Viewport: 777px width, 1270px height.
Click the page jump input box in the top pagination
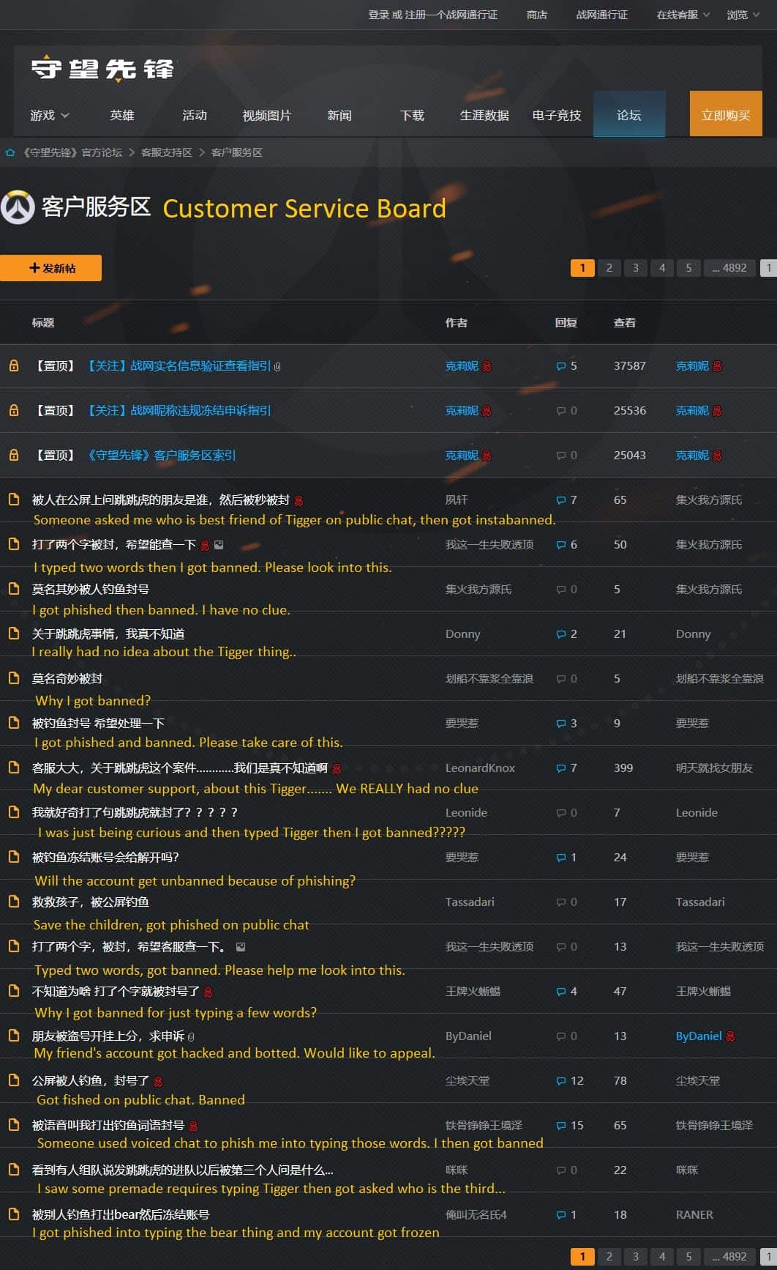[768, 268]
